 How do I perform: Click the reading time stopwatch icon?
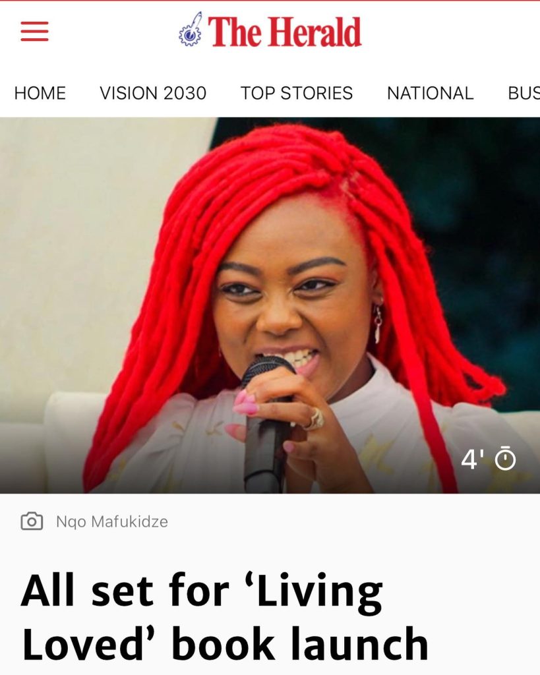pyautogui.click(x=505, y=459)
